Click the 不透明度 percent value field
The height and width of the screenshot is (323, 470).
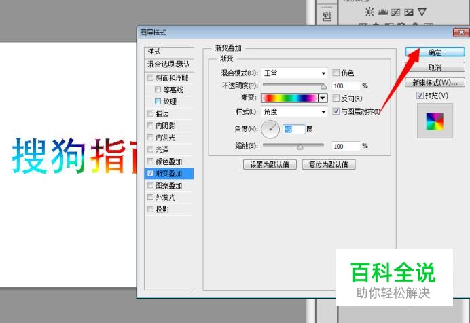(x=346, y=86)
